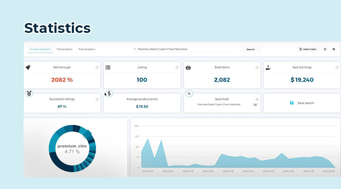Click the Sold items basket icon

188,67
